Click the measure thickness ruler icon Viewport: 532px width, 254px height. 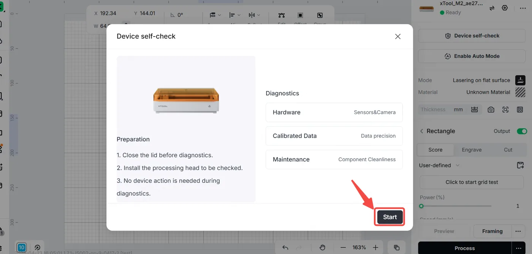(x=474, y=110)
